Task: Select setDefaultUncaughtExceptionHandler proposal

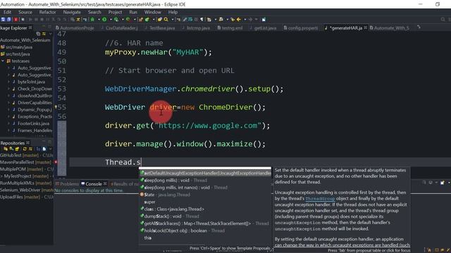Action: (x=205, y=174)
